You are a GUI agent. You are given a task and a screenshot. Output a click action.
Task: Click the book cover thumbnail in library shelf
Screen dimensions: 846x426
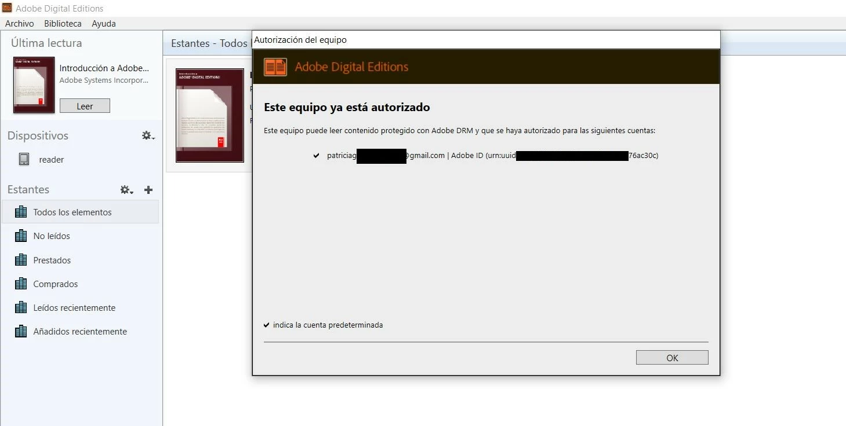tap(210, 115)
